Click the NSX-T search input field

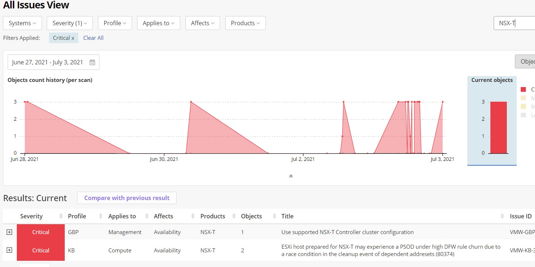[514, 23]
